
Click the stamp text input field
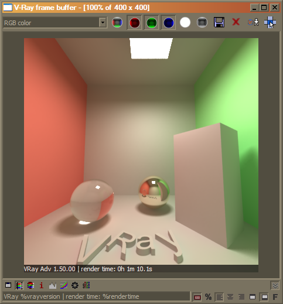pyautogui.click(x=97, y=296)
